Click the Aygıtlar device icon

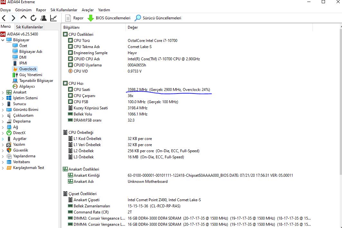pyautogui.click(x=9, y=139)
